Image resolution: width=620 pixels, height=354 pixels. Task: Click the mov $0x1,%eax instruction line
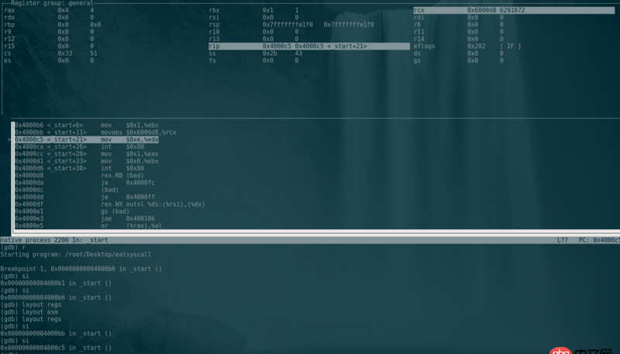(87, 153)
